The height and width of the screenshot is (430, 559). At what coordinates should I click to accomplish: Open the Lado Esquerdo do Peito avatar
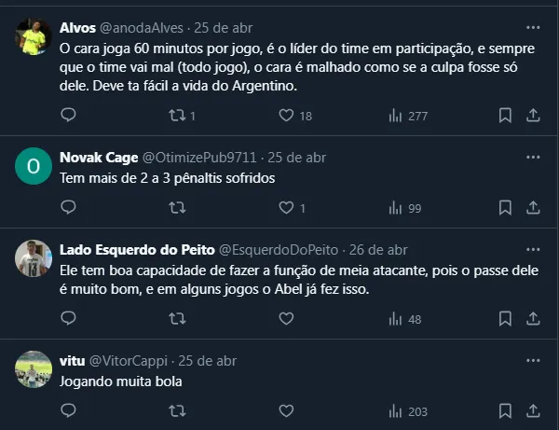point(34,259)
